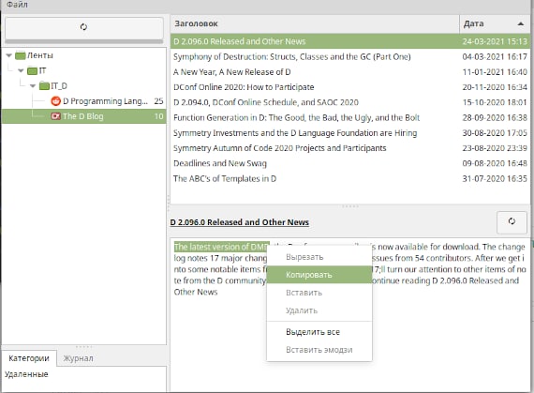Select article Function Generation in D
This screenshot has height=393, width=534.
coord(350,117)
